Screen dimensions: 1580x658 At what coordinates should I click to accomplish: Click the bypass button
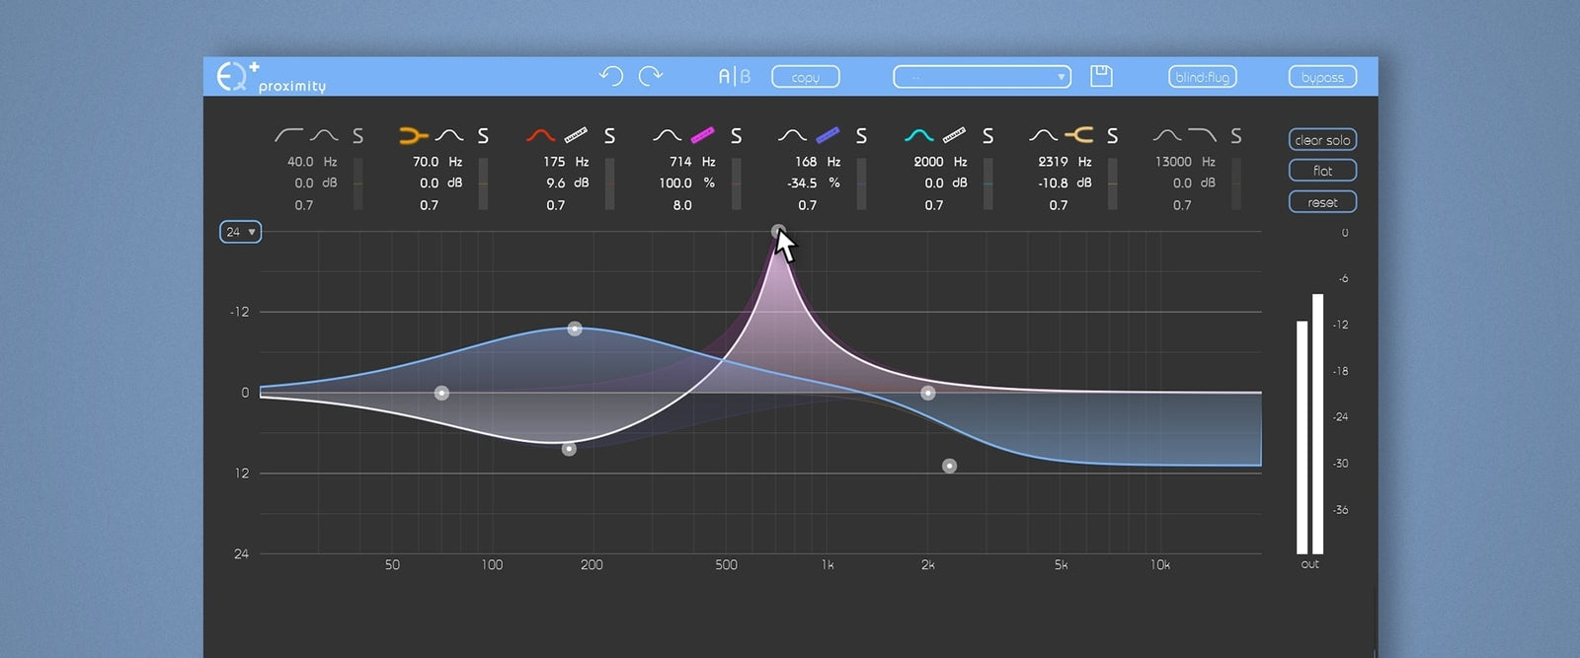pos(1322,77)
